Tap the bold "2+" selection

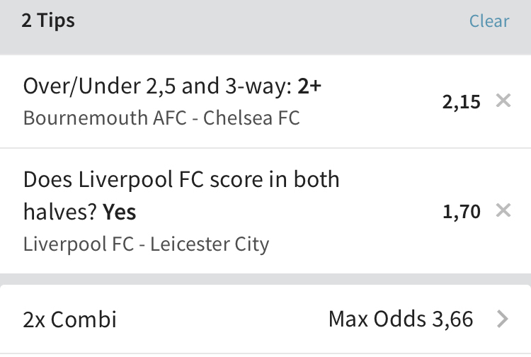(309, 87)
